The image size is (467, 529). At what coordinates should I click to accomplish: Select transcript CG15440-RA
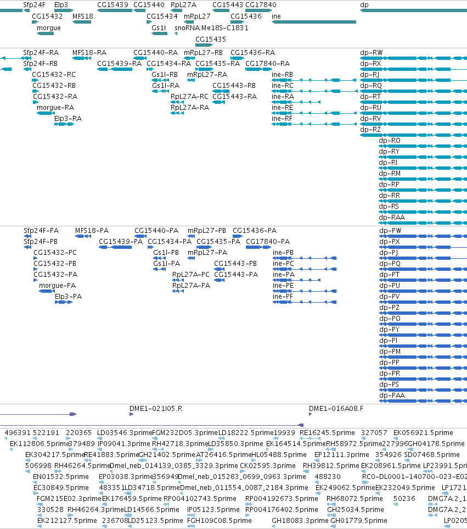tap(155, 53)
